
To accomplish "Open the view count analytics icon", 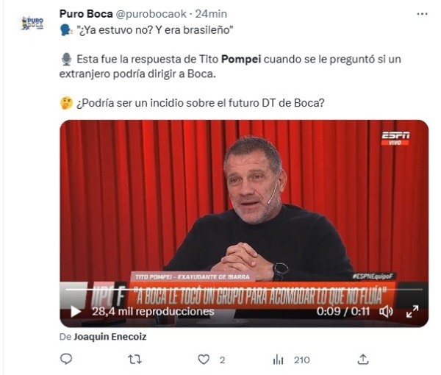I will [x=278, y=360].
